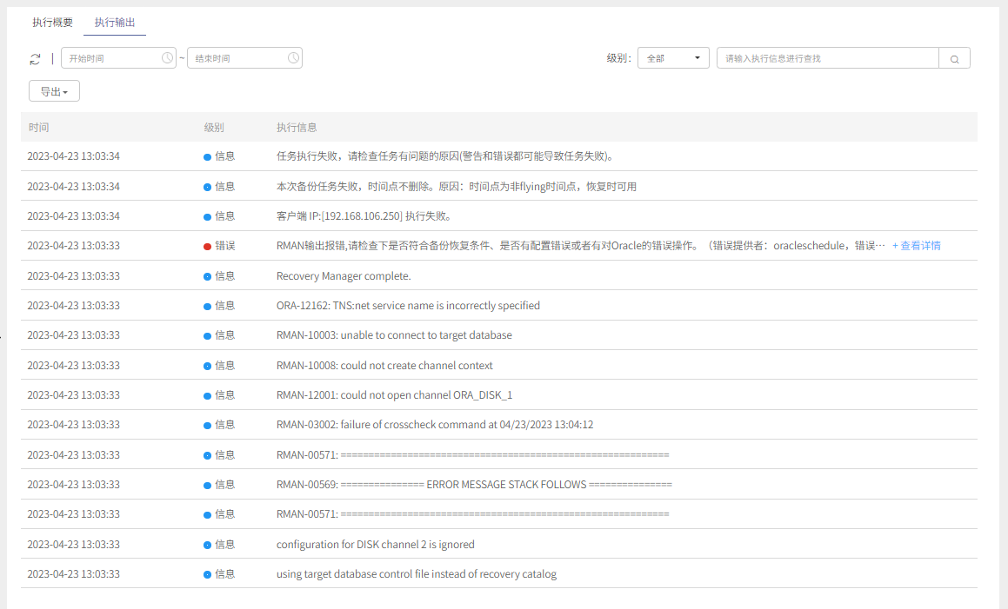Click RMAN-12001 could not open channel text

(x=394, y=395)
